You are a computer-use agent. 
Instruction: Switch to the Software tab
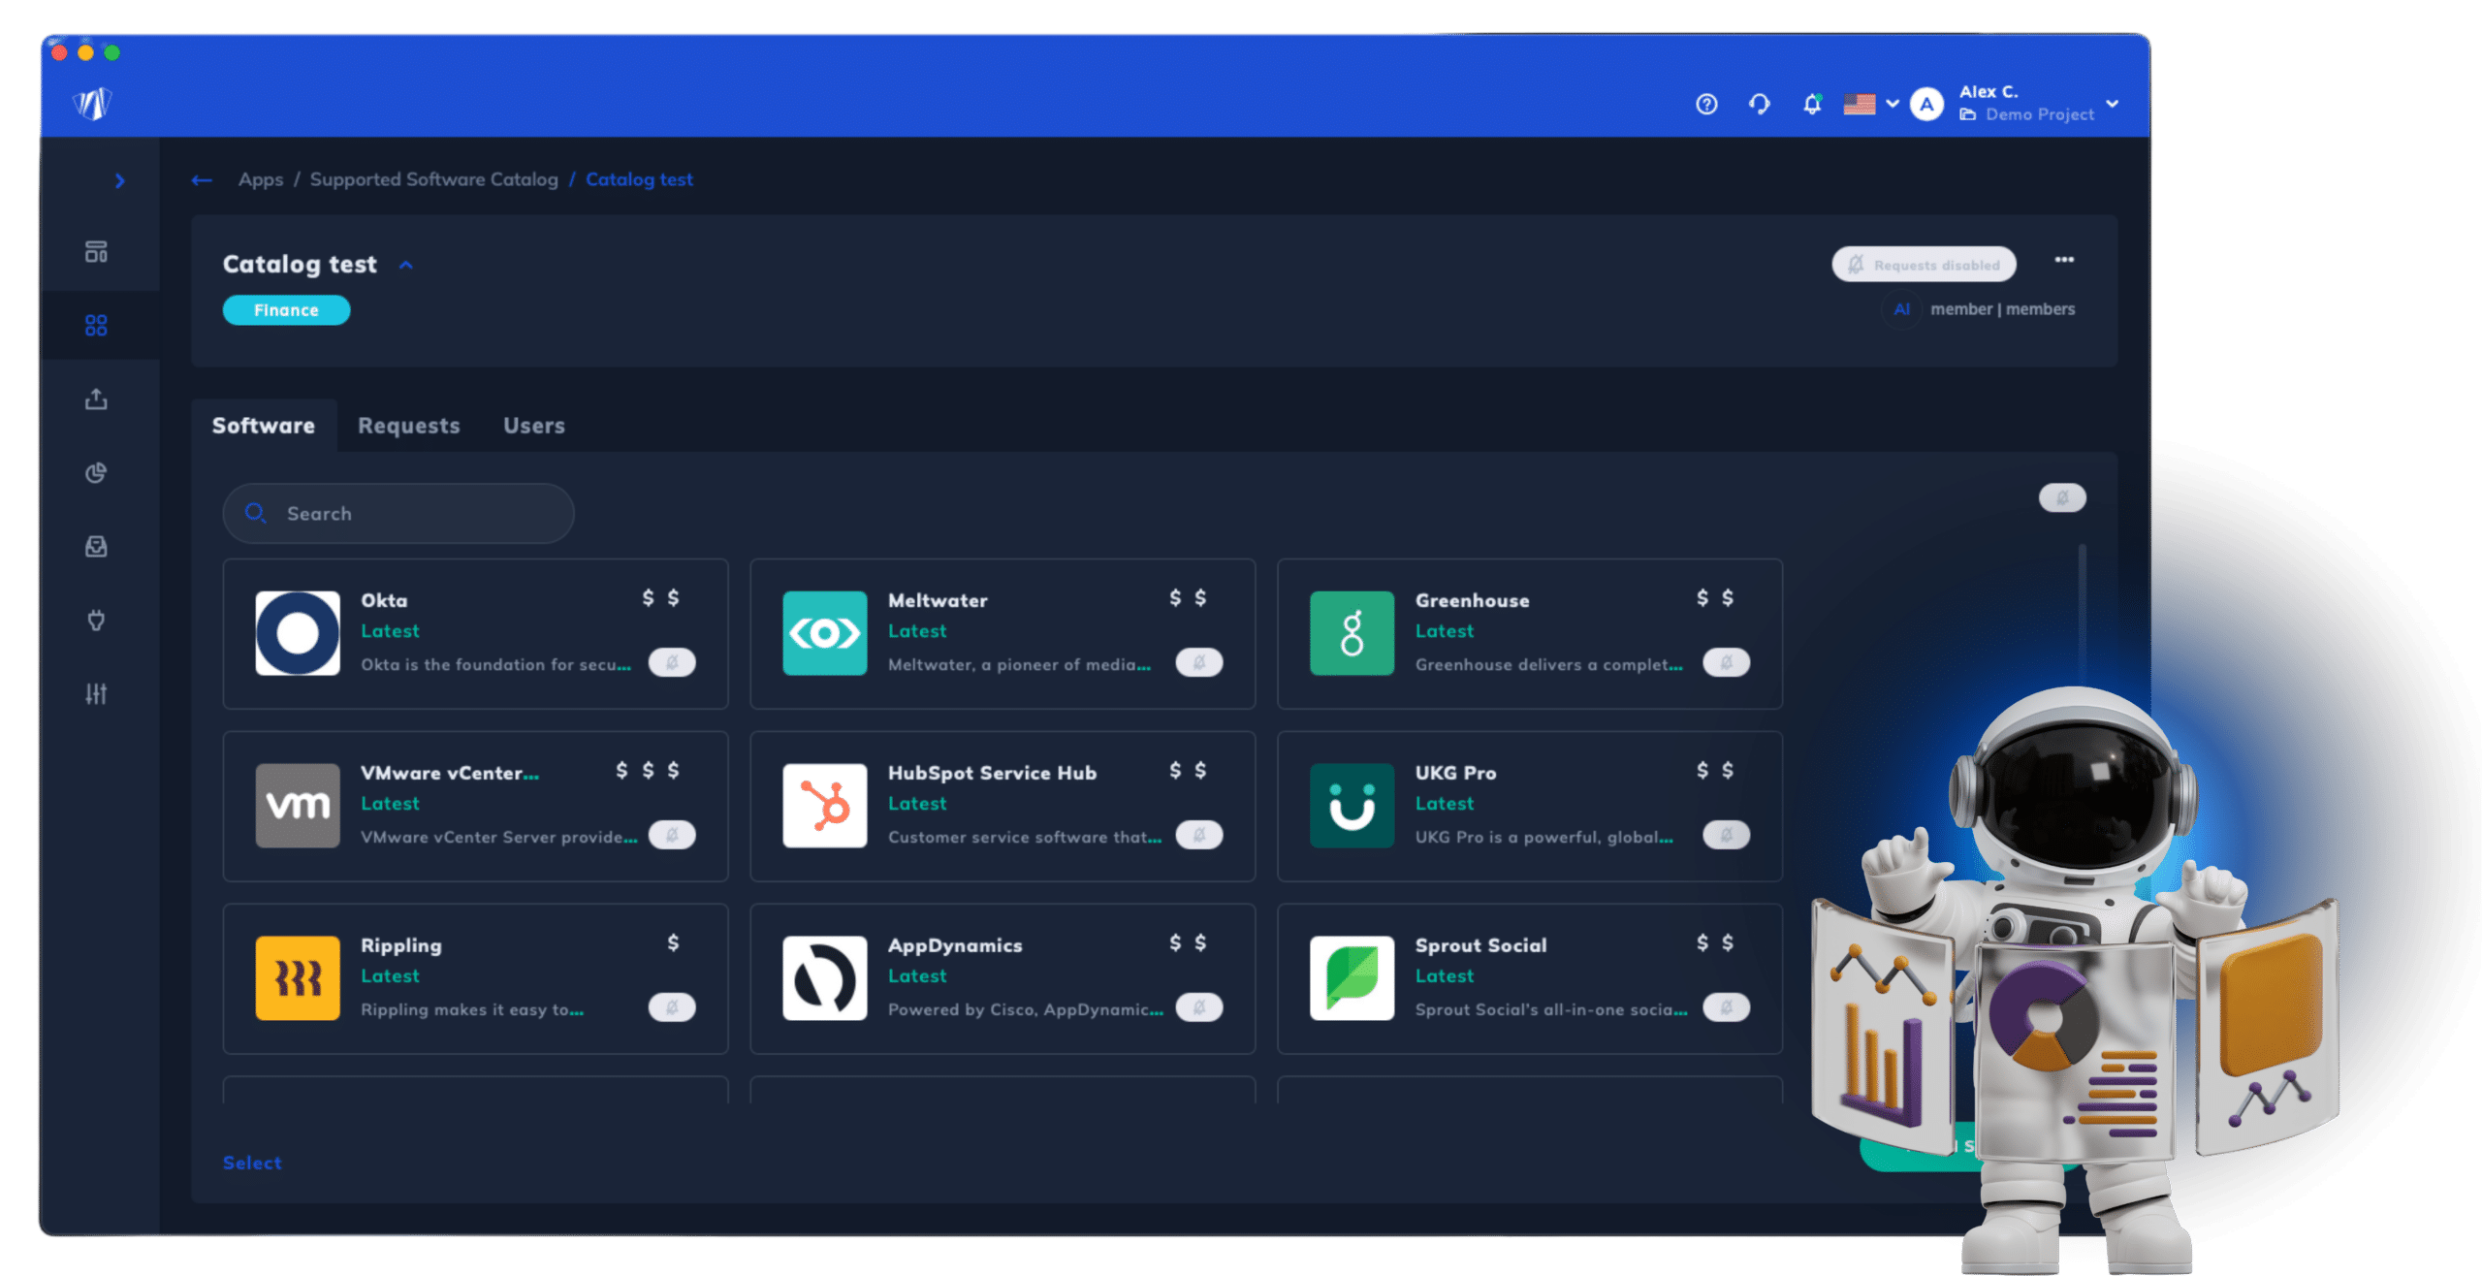click(264, 426)
